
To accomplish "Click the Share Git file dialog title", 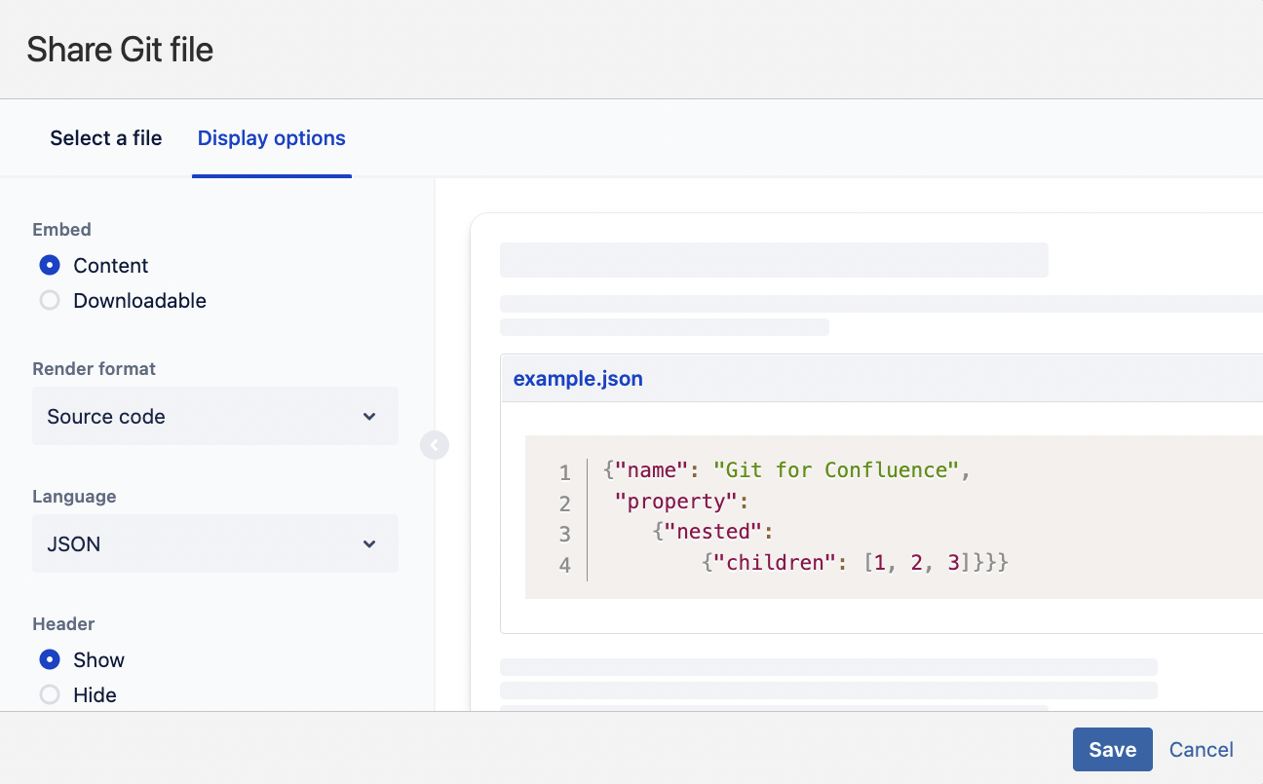I will point(120,50).
